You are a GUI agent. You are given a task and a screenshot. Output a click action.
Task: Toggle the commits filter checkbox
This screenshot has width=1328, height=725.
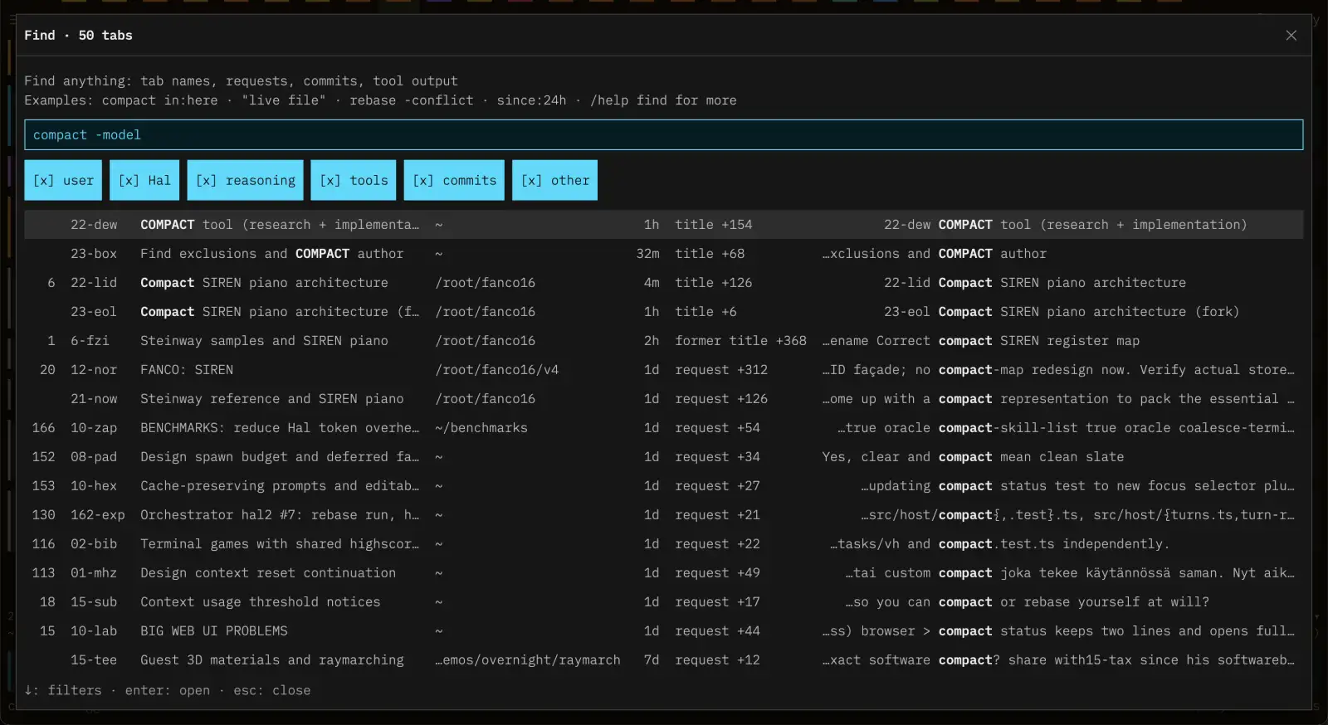point(454,180)
